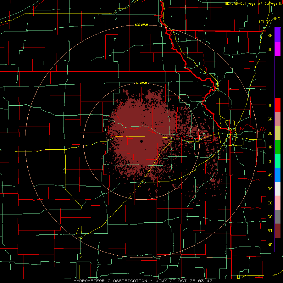This screenshot has width=283, height=283.
Task: Pick the HR green legend swatch
Action: pos(278,147)
